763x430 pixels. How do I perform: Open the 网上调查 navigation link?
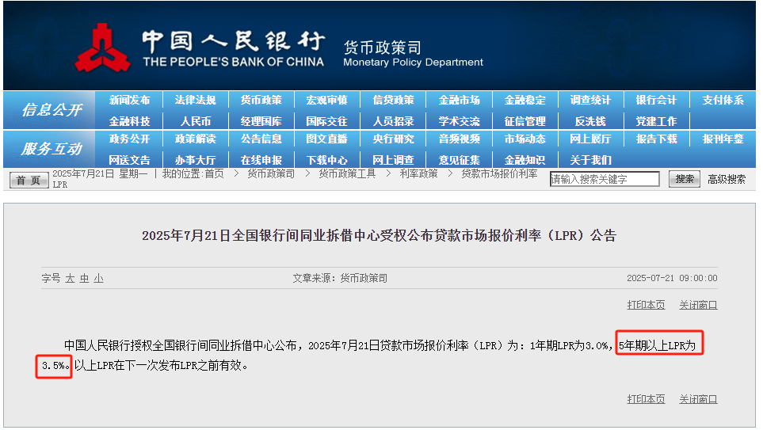point(393,160)
